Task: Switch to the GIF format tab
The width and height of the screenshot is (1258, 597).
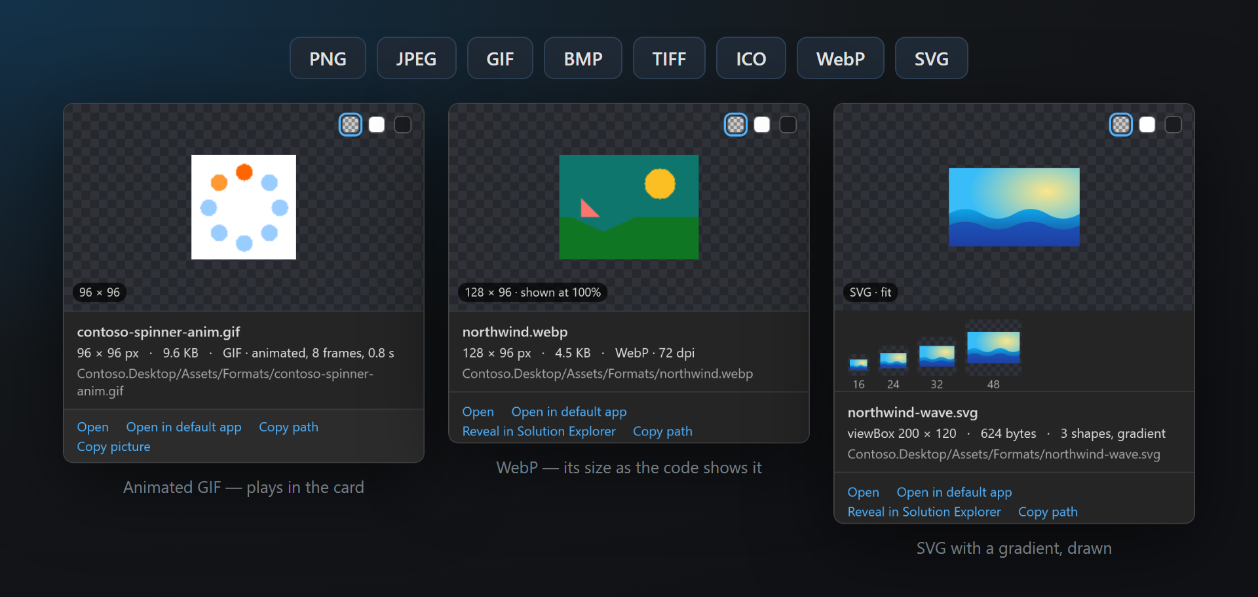Action: tap(500, 58)
